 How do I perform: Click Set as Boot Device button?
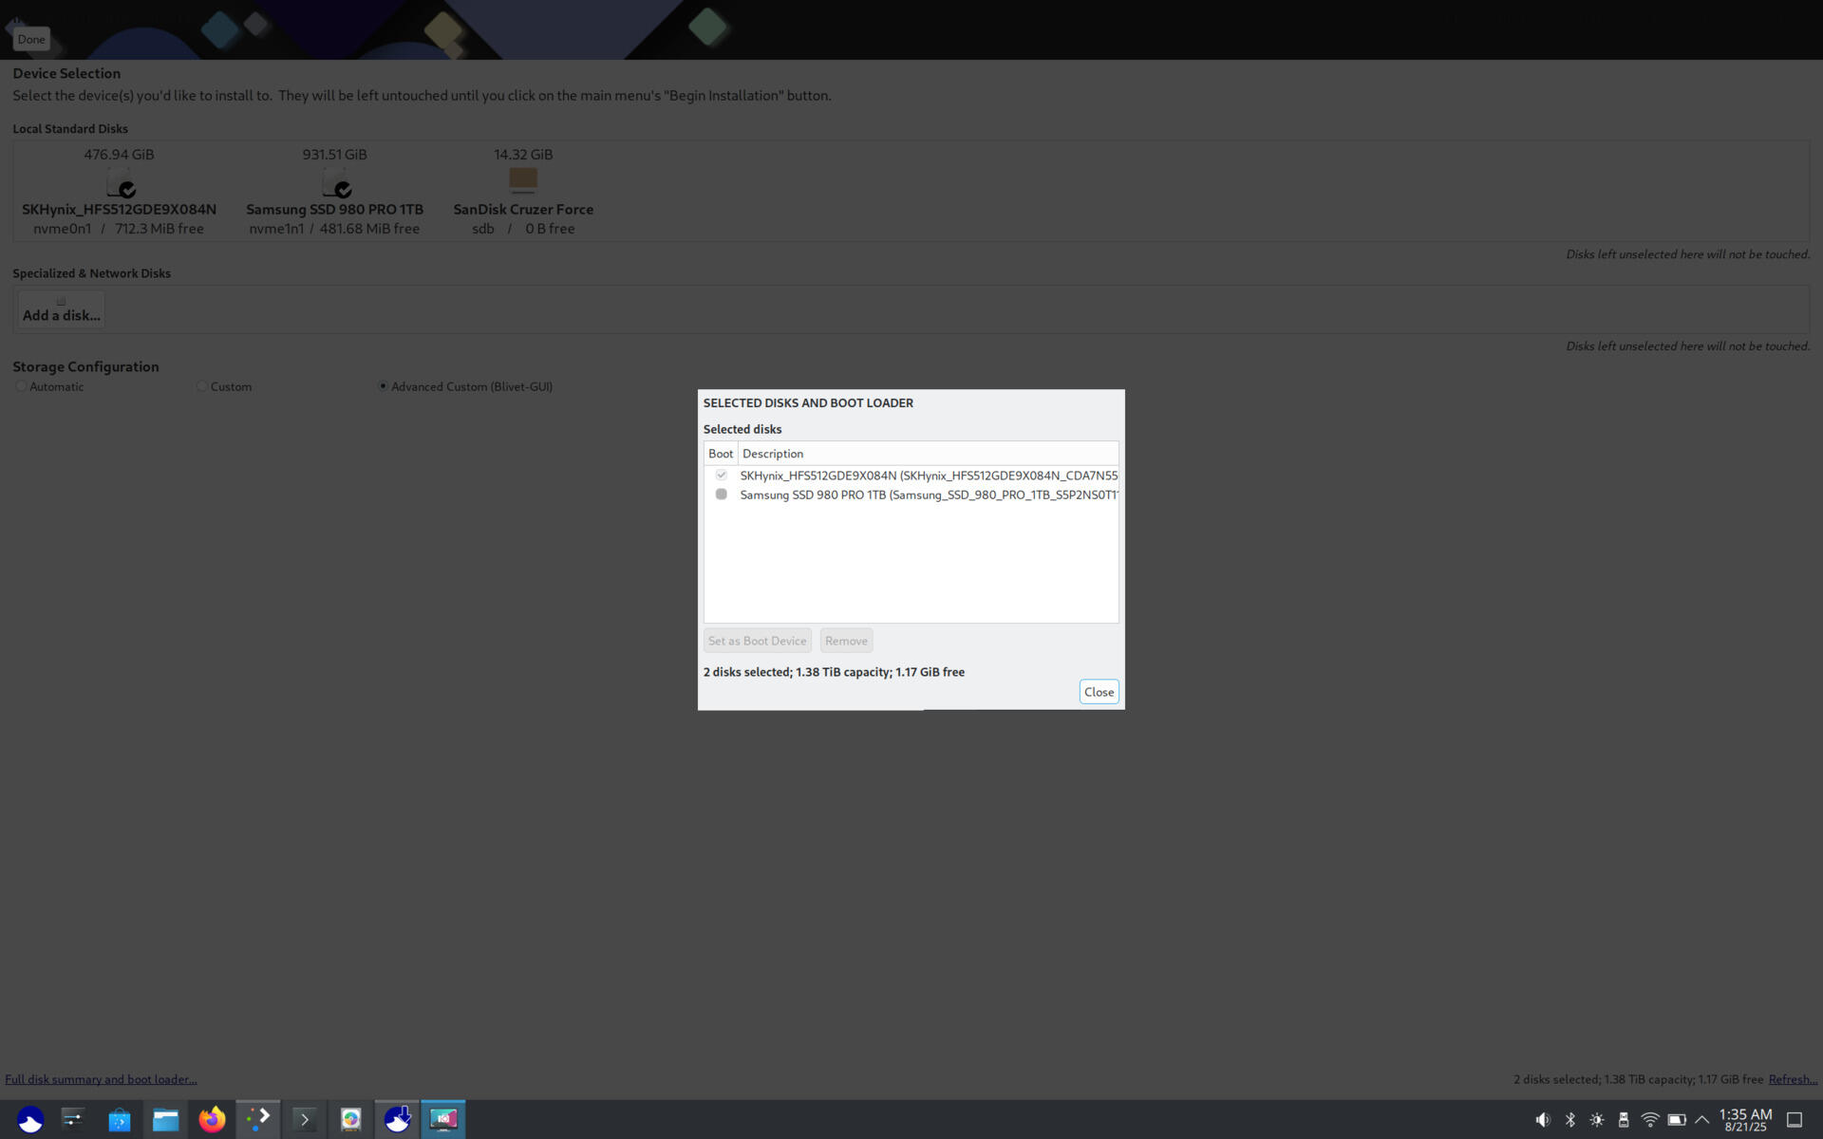click(757, 641)
